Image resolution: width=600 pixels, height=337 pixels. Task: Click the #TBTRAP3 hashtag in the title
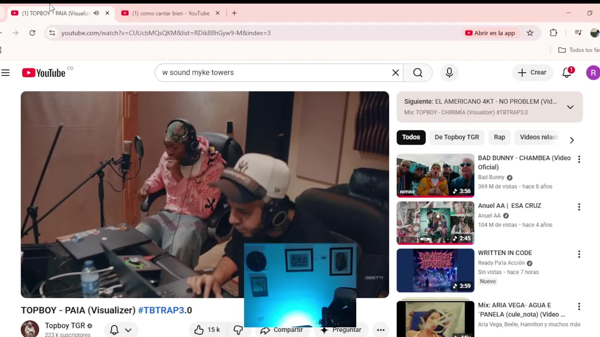(161, 310)
